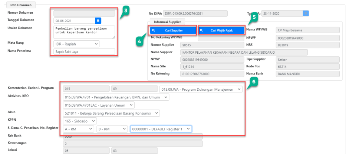Open the Aktivitas 015.09.WA.4701 dropdown

[116, 97]
